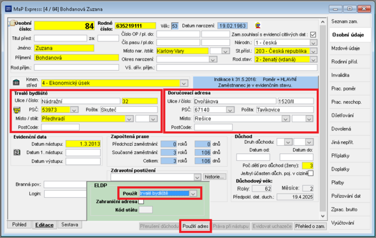Open the ELDP Použít dropdown
The image size is (376, 238).
(193, 193)
